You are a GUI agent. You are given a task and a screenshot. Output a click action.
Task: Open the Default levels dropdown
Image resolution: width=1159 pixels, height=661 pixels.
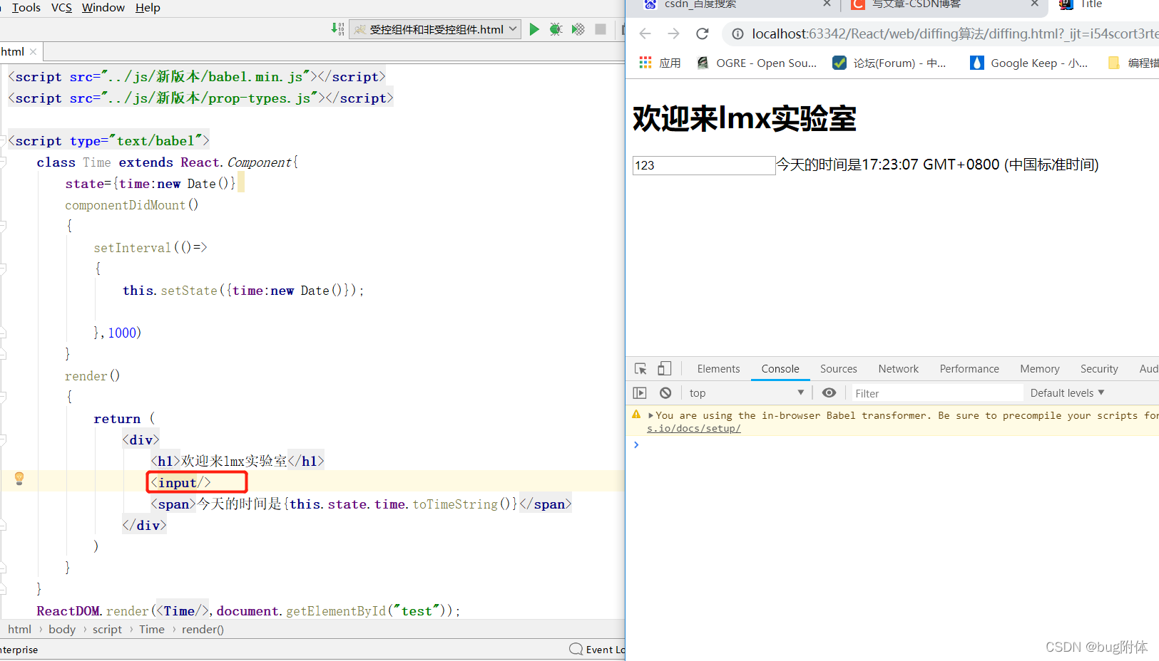click(1067, 393)
